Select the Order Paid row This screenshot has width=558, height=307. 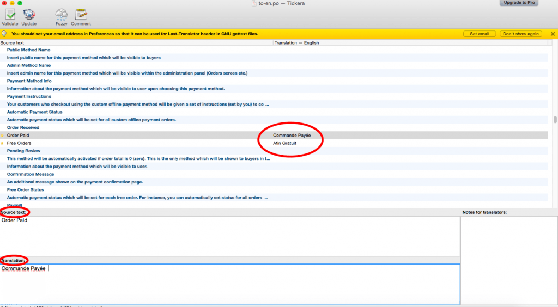pos(274,136)
